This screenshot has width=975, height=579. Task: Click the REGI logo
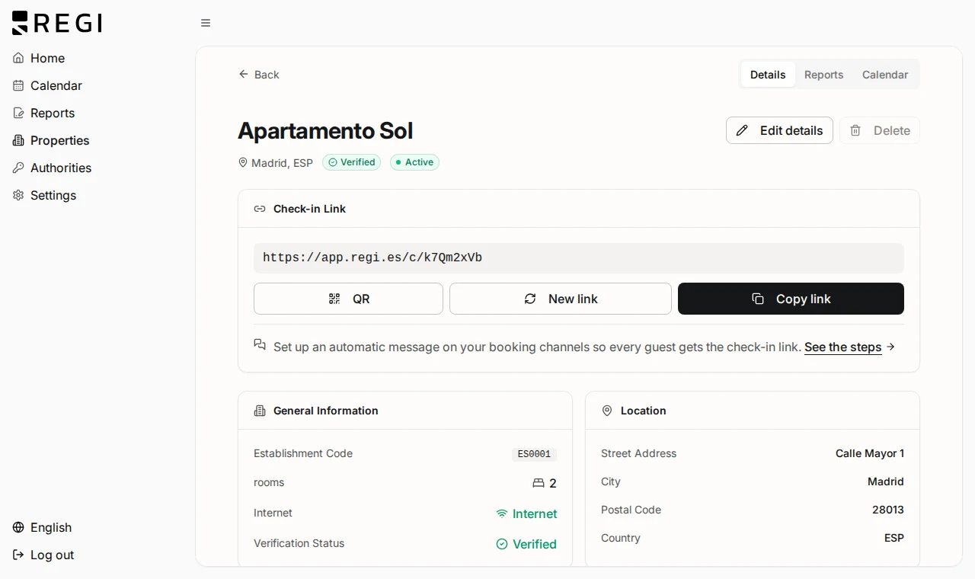point(57,23)
